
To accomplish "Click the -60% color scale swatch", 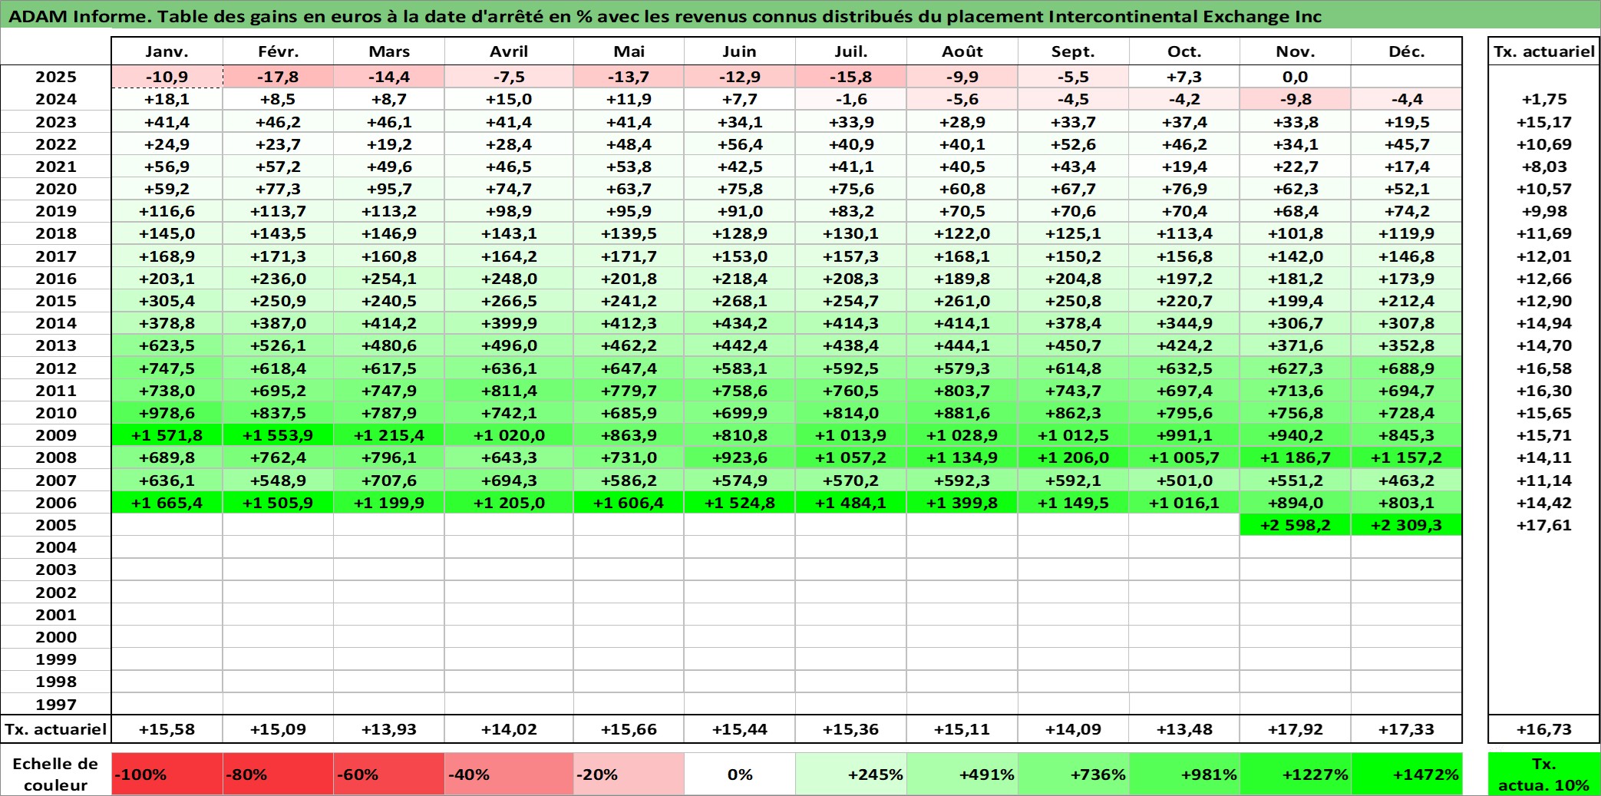I will [389, 774].
